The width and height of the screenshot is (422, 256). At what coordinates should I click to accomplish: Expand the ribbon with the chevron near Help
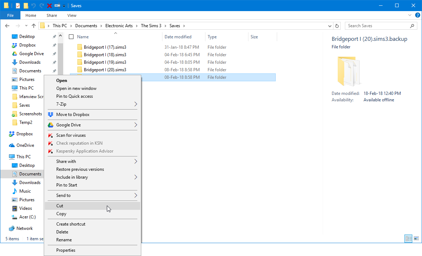[409, 15]
